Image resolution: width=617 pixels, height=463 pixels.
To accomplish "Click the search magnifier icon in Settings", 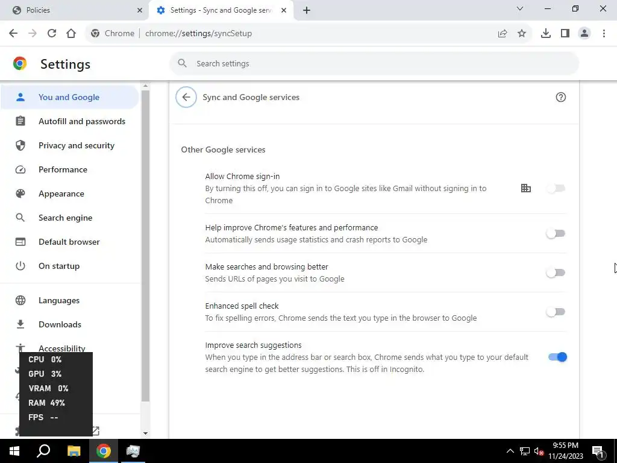I will (x=182, y=63).
